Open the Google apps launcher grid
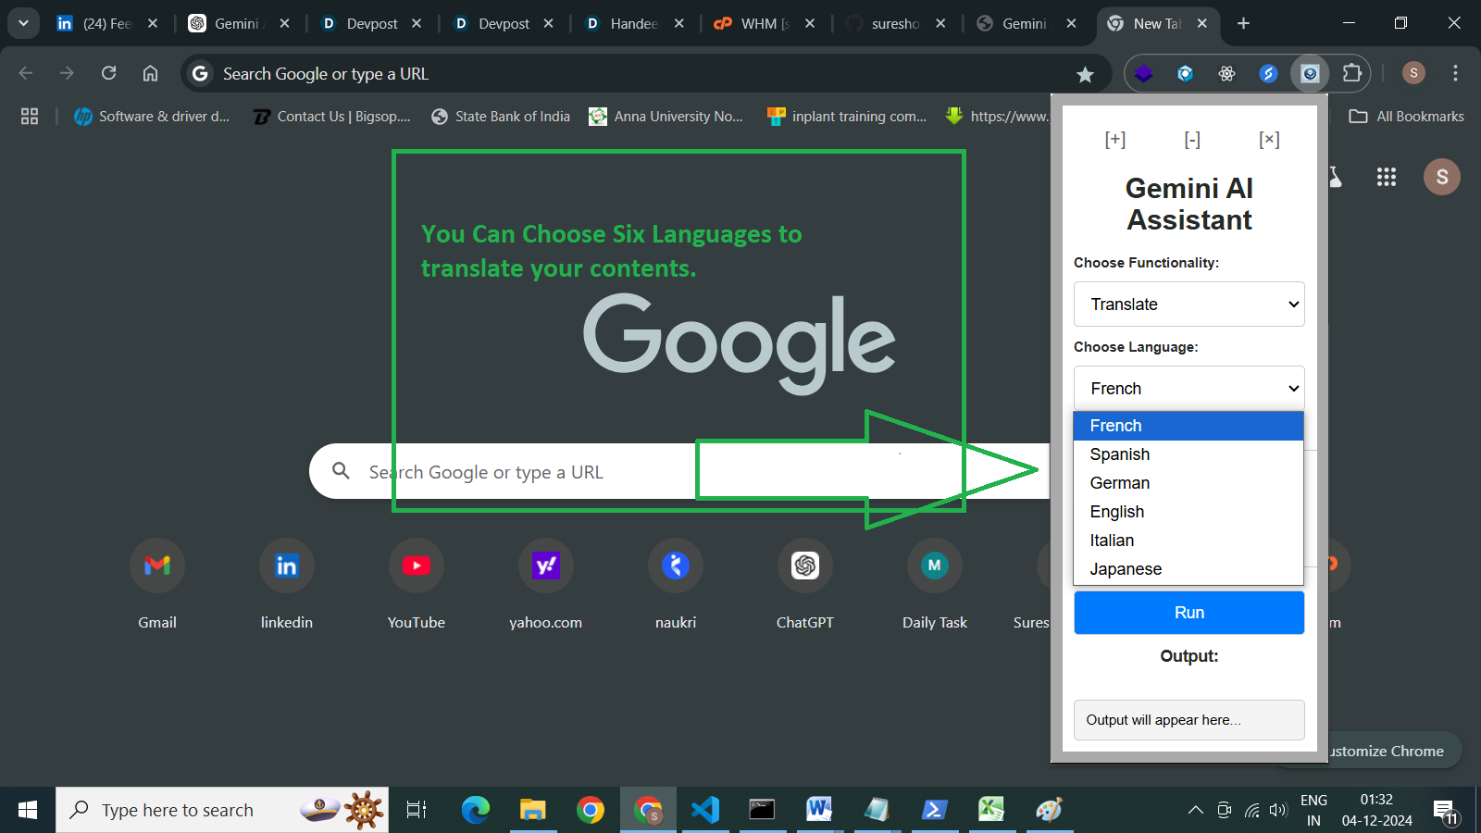Viewport: 1481px width, 833px height. click(x=1387, y=177)
